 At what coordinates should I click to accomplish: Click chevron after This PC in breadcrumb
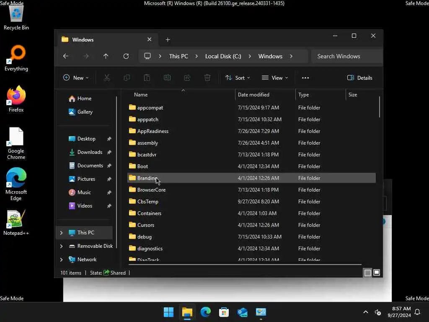[196, 56]
